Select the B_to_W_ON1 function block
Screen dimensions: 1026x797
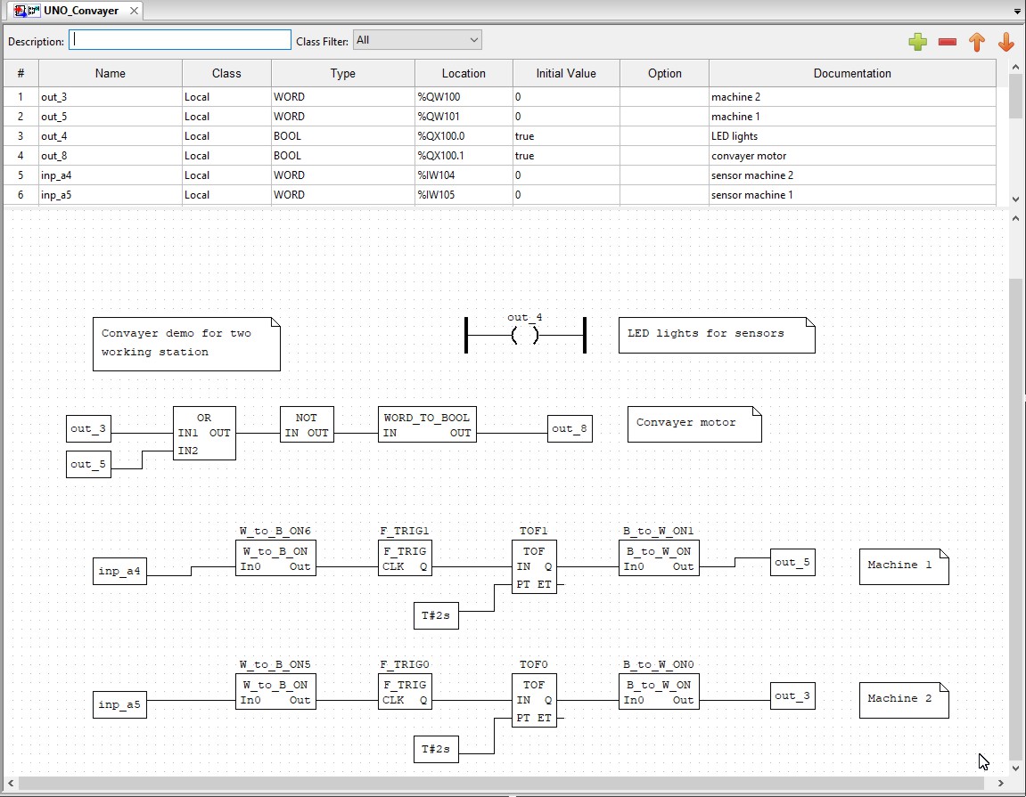[658, 557]
